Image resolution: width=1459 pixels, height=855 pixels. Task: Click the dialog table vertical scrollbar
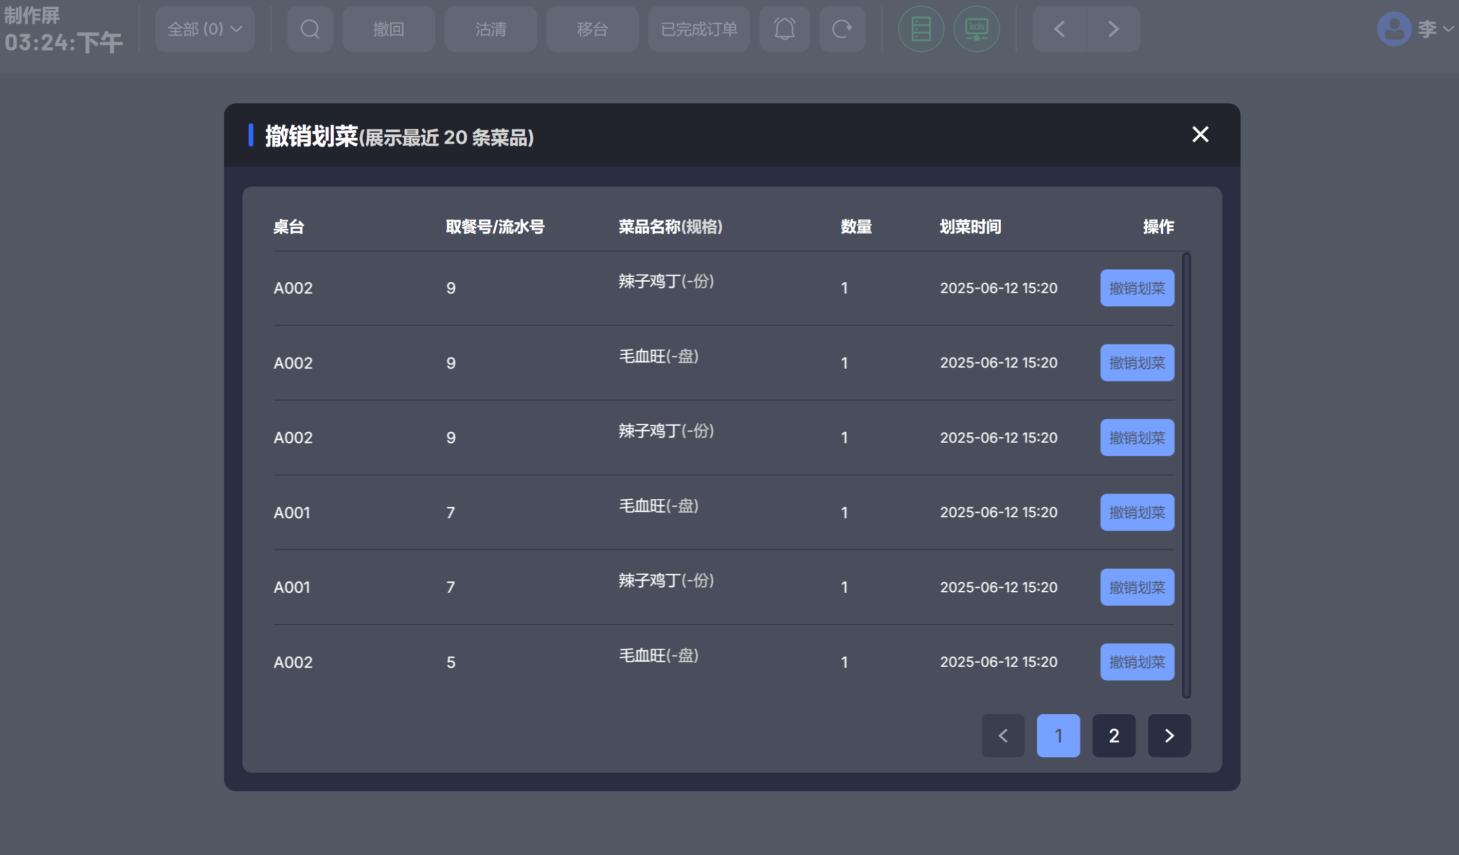1186,475
